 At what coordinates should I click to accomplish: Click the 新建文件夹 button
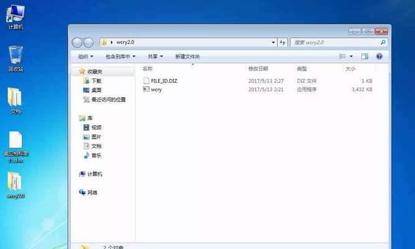(187, 57)
